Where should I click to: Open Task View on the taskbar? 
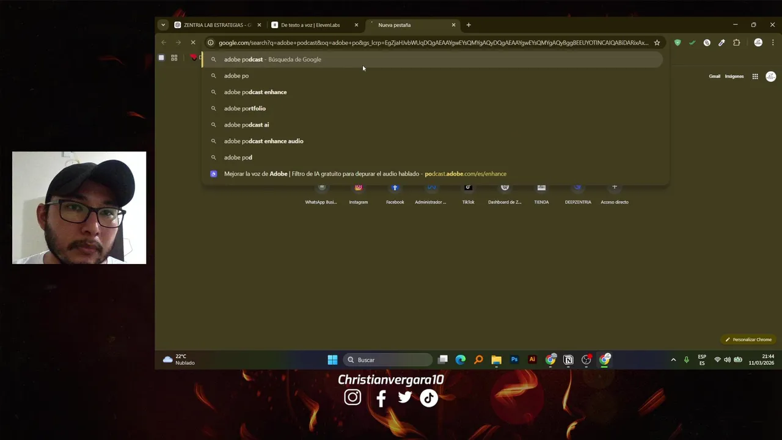click(x=443, y=360)
